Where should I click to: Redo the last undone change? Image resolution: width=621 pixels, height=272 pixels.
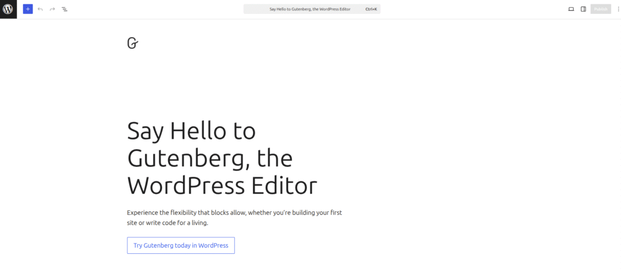[52, 9]
